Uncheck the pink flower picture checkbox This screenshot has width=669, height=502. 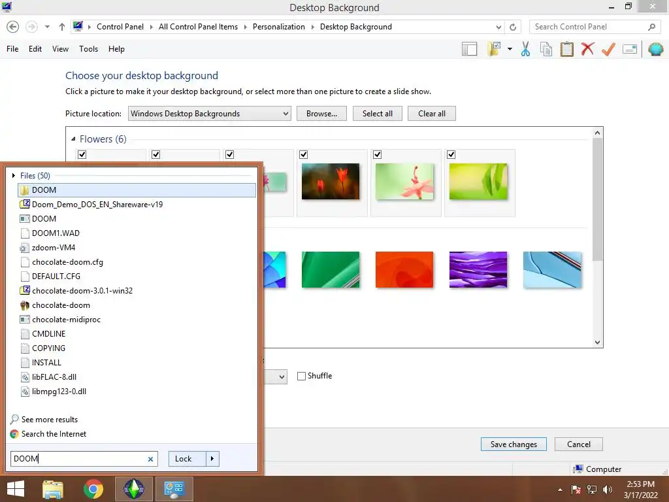click(377, 154)
